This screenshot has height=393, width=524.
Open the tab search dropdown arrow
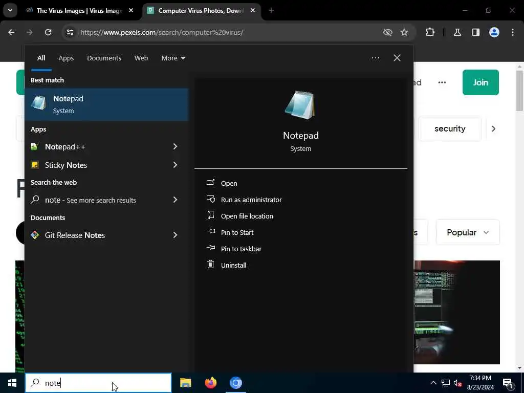(10, 10)
